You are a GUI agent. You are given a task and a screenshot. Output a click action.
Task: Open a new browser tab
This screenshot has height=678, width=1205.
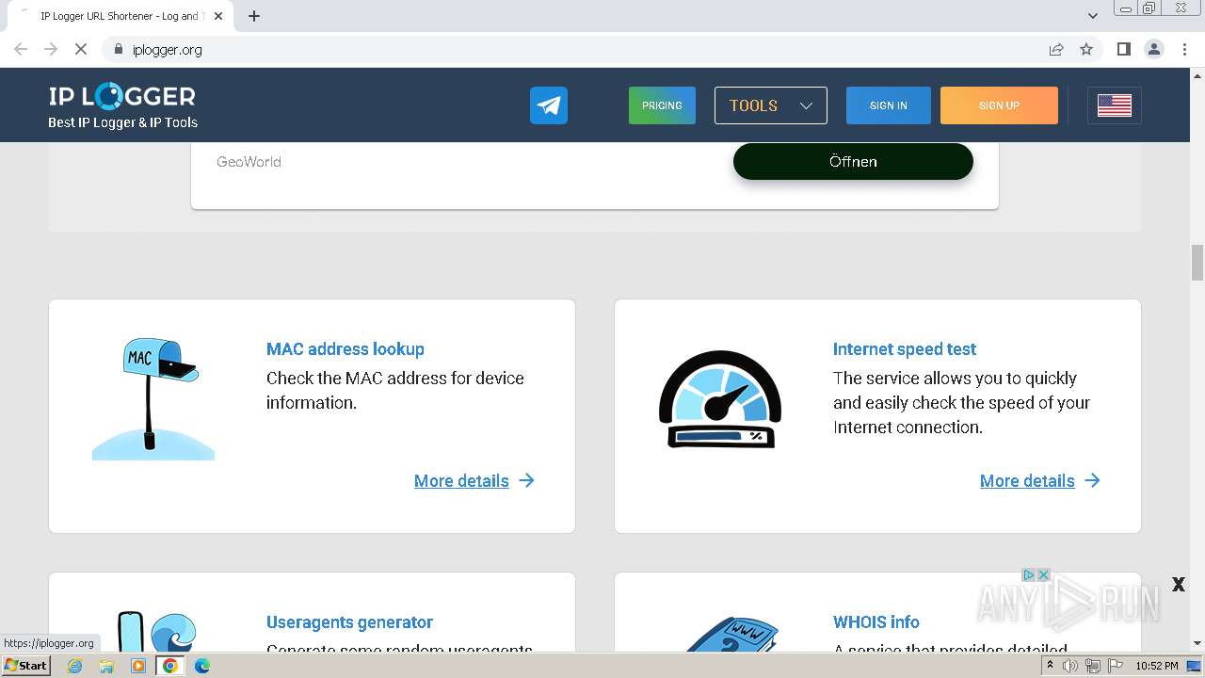[254, 16]
